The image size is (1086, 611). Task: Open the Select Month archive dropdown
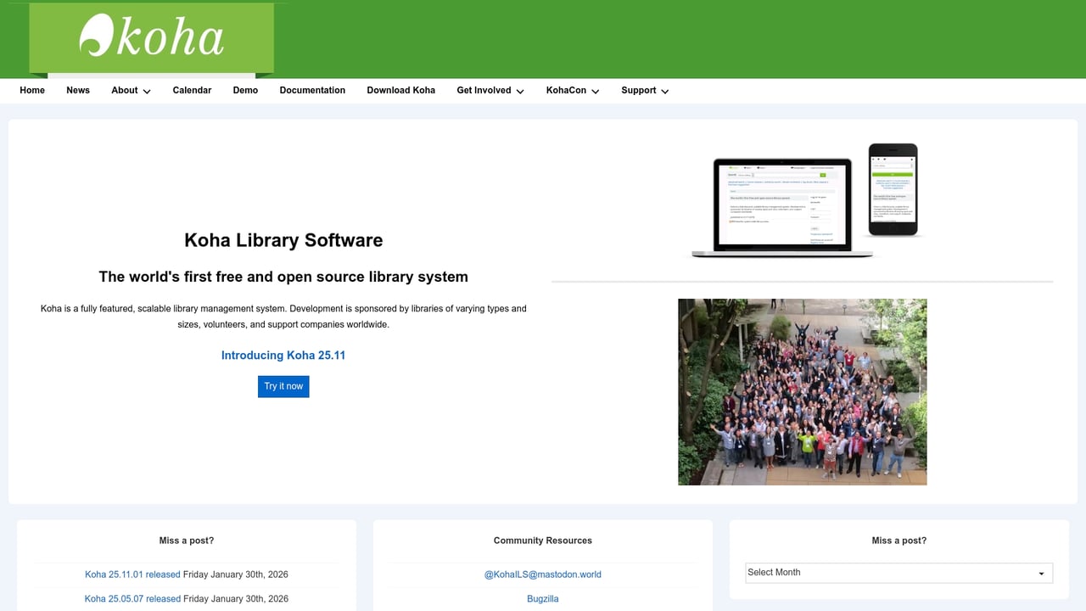[x=898, y=573]
